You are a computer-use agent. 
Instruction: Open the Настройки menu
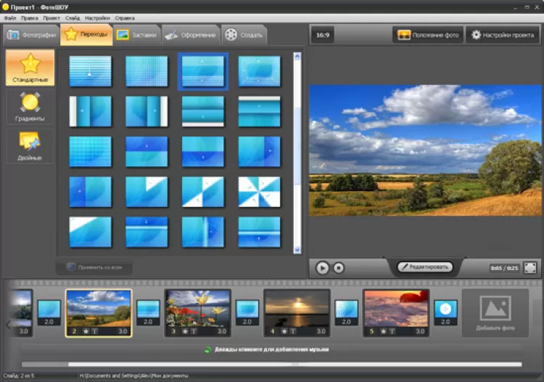[97, 18]
